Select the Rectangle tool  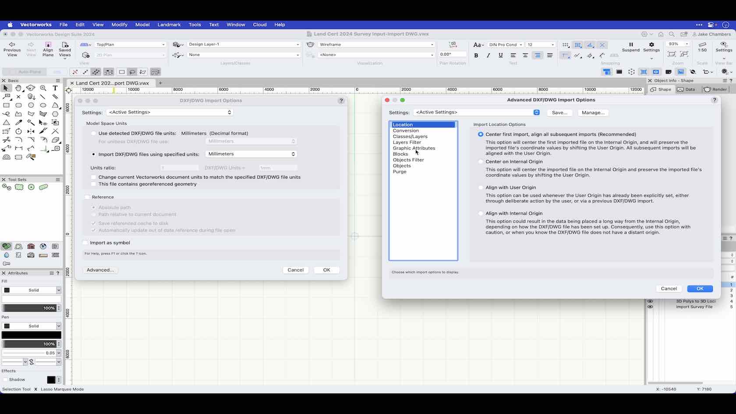6,106
